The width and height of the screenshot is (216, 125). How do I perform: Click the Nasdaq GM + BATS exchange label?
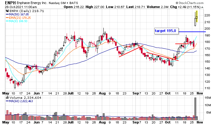point(63,3)
